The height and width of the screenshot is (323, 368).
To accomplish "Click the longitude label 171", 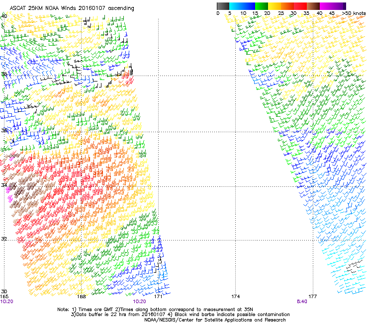I will [x=158, y=297].
